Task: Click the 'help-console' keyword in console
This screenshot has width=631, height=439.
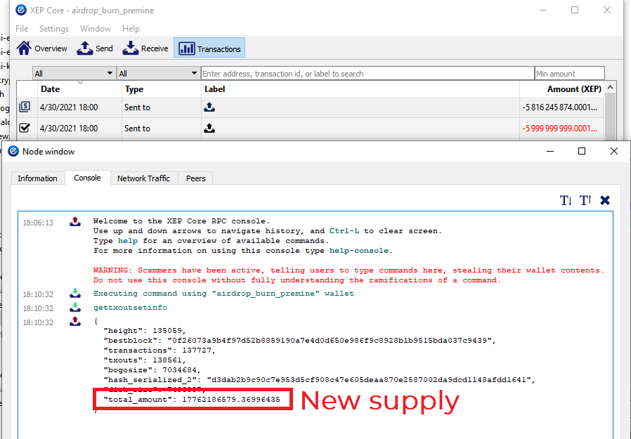Action: click(x=359, y=250)
